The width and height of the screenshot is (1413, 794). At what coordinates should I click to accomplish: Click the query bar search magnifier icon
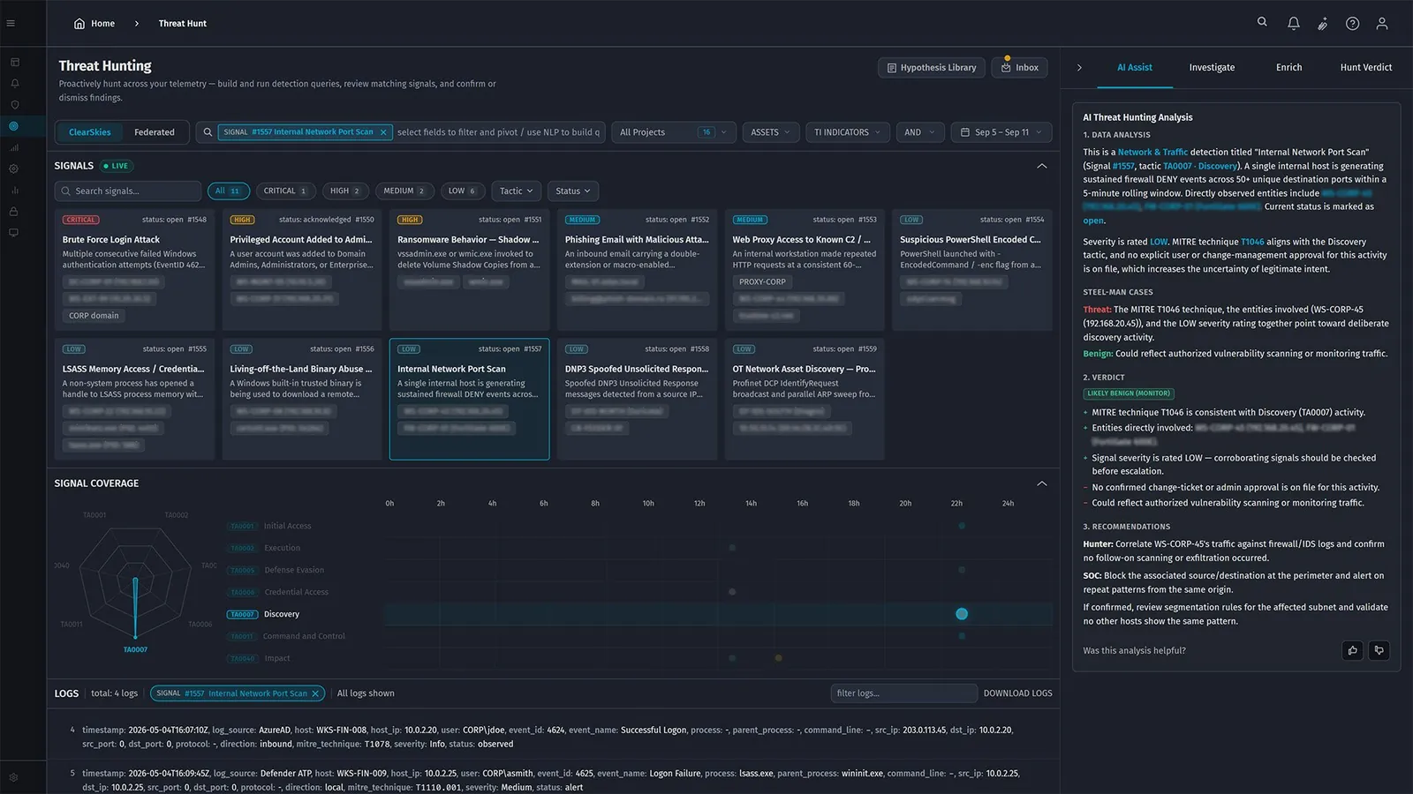tap(208, 132)
